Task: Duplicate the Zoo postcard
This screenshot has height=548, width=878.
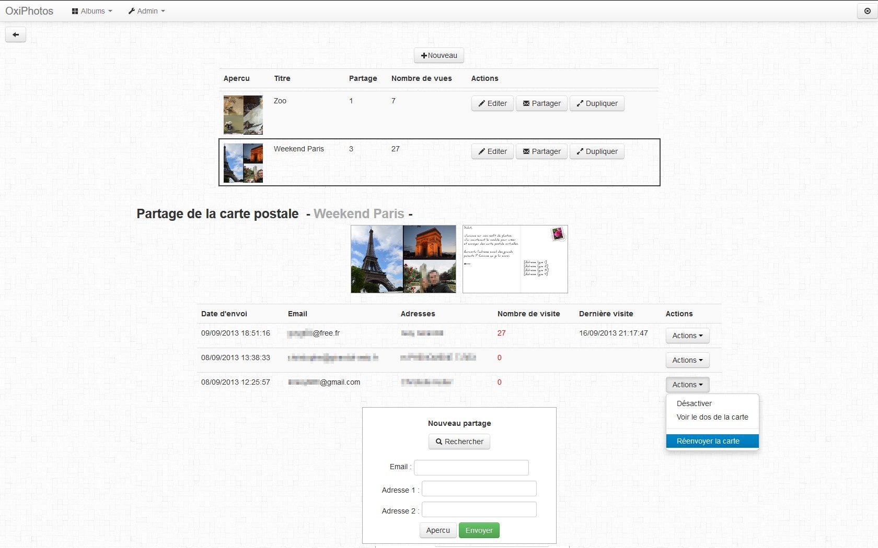Action: 597,103
